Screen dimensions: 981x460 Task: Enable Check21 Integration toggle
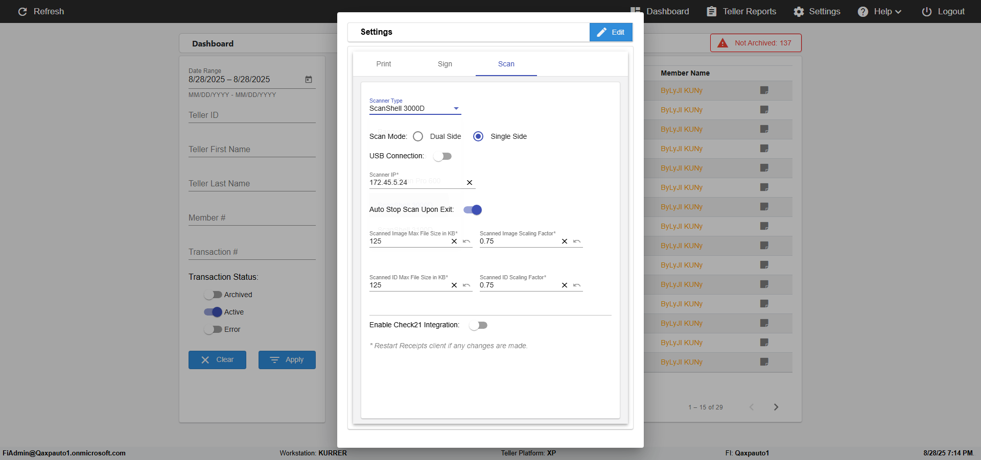[x=478, y=325]
